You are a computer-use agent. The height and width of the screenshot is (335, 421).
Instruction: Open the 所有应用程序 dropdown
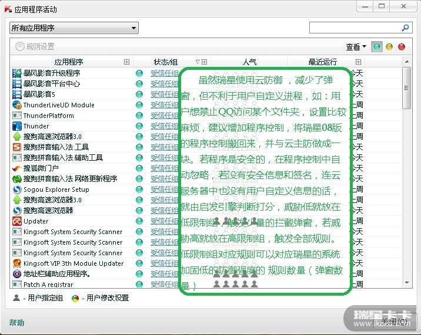pos(74,28)
